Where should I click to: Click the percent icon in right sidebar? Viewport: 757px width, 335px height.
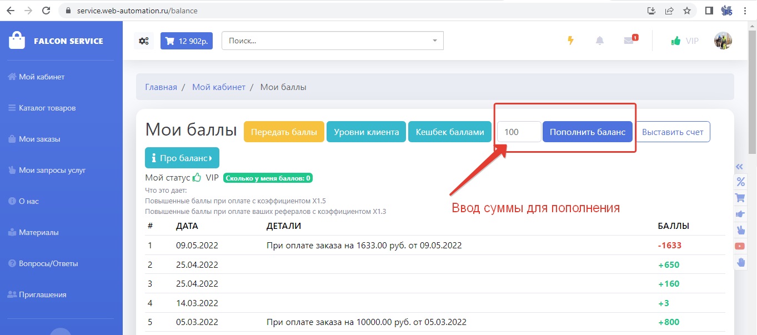(740, 182)
